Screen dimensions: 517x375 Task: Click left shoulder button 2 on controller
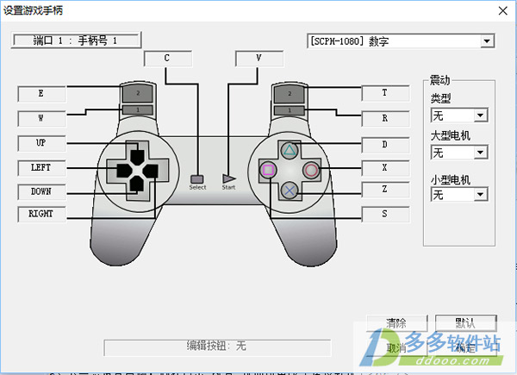(138, 93)
